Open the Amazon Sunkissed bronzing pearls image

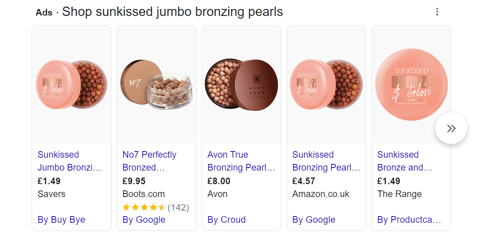[x=326, y=85]
